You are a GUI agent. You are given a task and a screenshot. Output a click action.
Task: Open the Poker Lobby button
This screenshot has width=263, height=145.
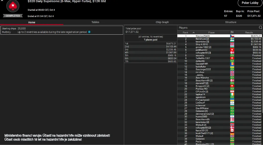coord(250,3)
